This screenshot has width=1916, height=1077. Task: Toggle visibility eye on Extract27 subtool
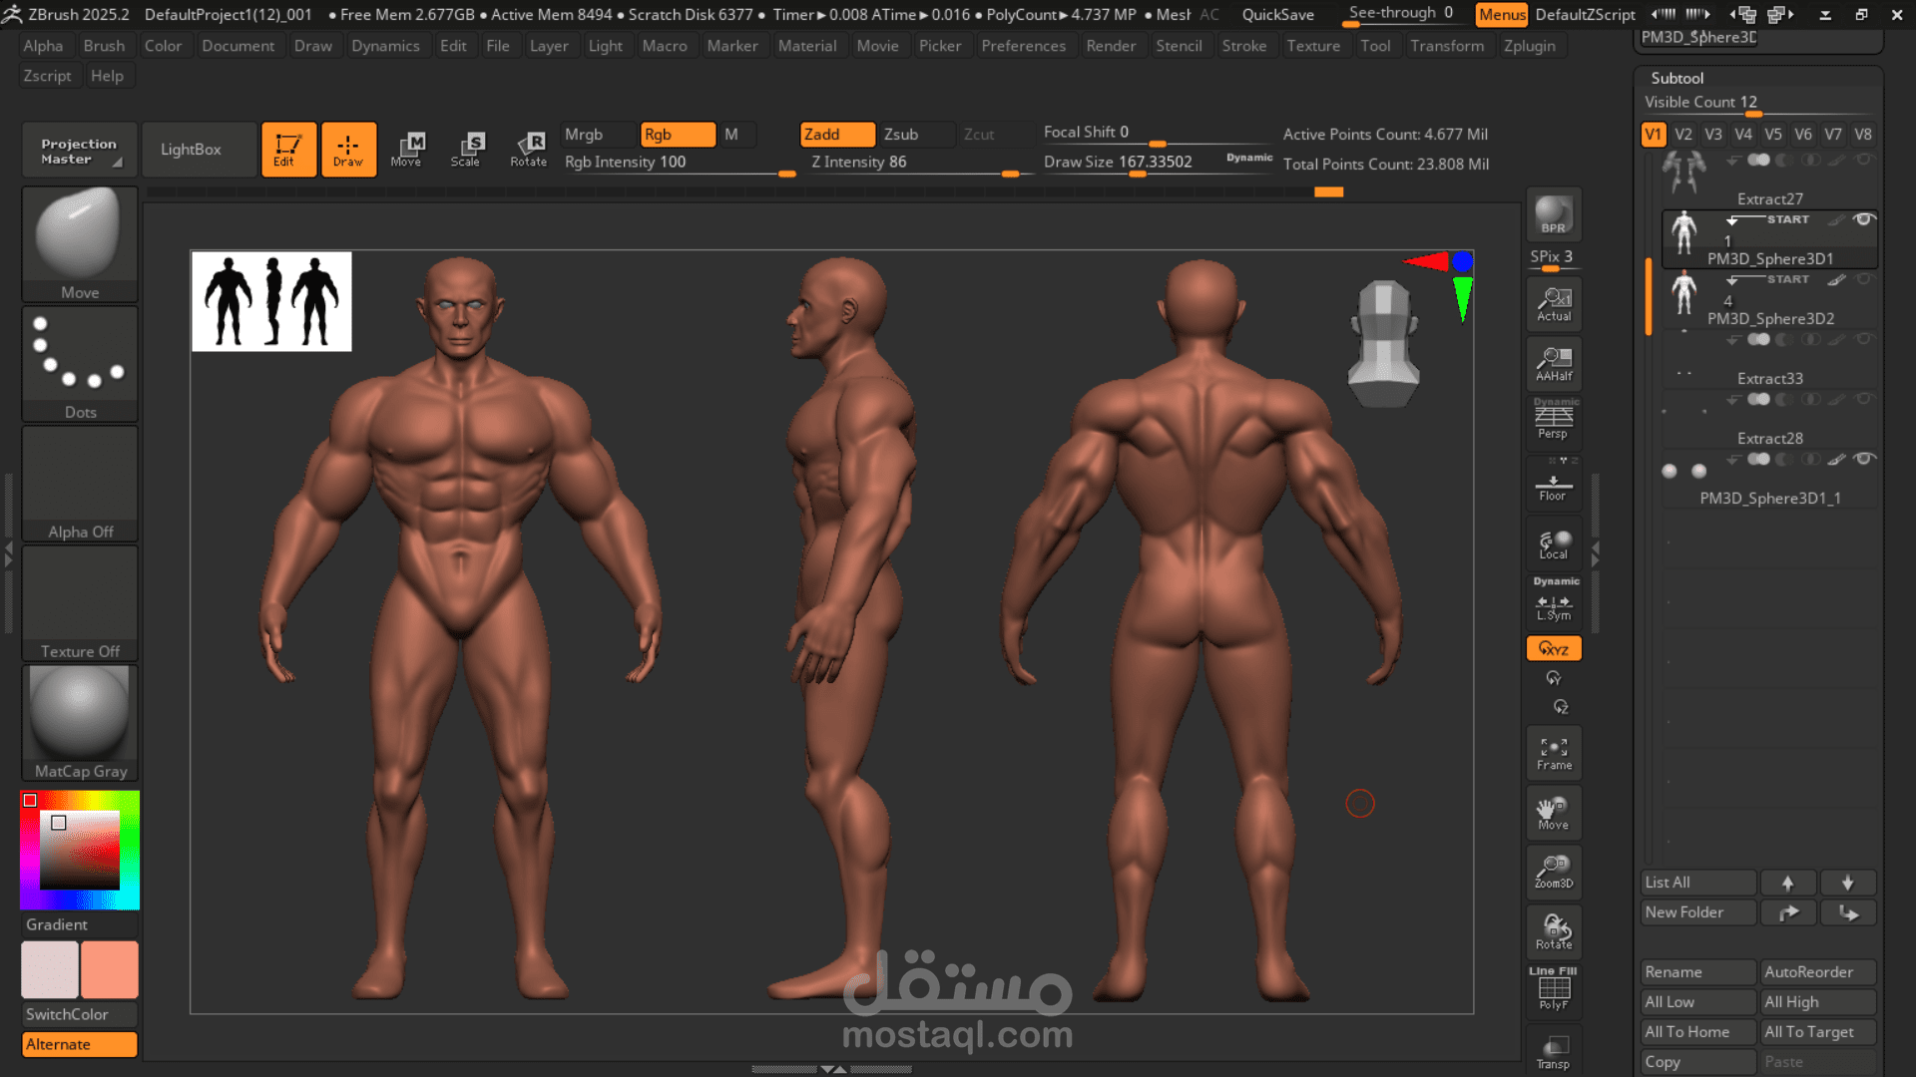[1862, 160]
